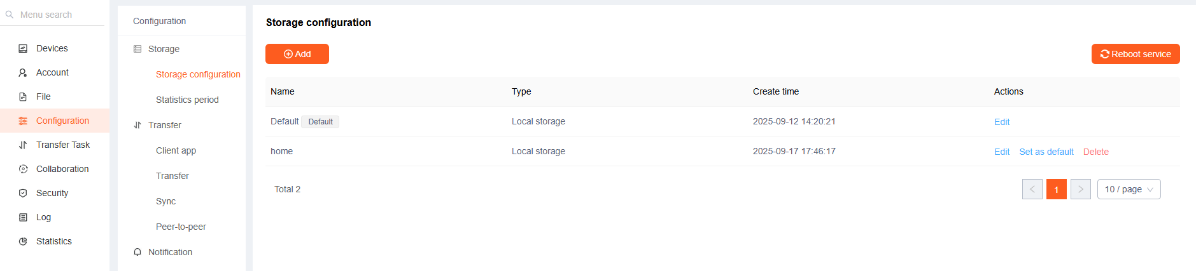Select Peer-to-peer menu item
Viewport: 1196px width, 271px height.
(181, 227)
